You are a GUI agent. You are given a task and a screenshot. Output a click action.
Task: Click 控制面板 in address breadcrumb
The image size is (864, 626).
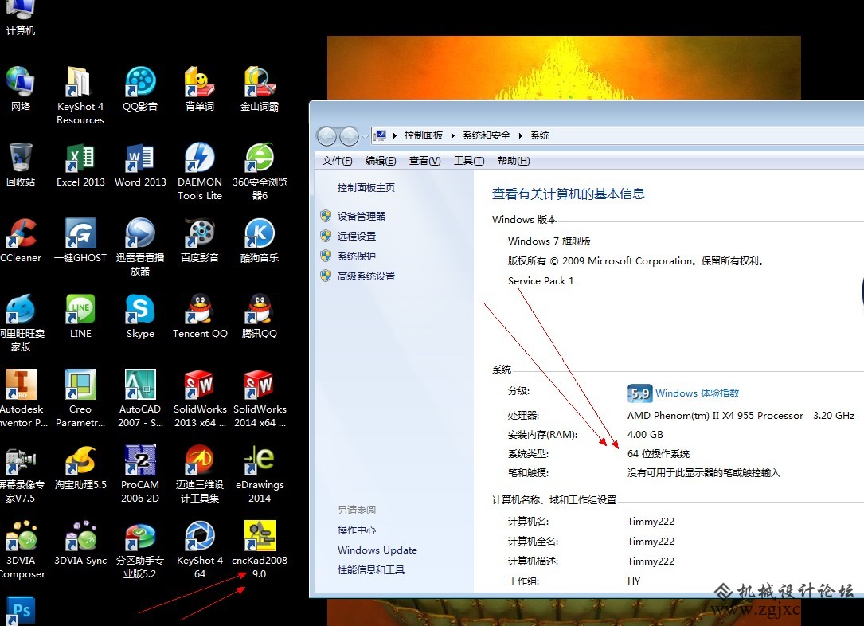[x=423, y=135]
